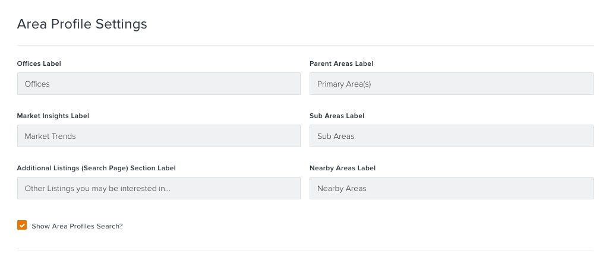This screenshot has width=612, height=270.
Task: Click the 'Parent Areas Label' caption
Action: [341, 63]
